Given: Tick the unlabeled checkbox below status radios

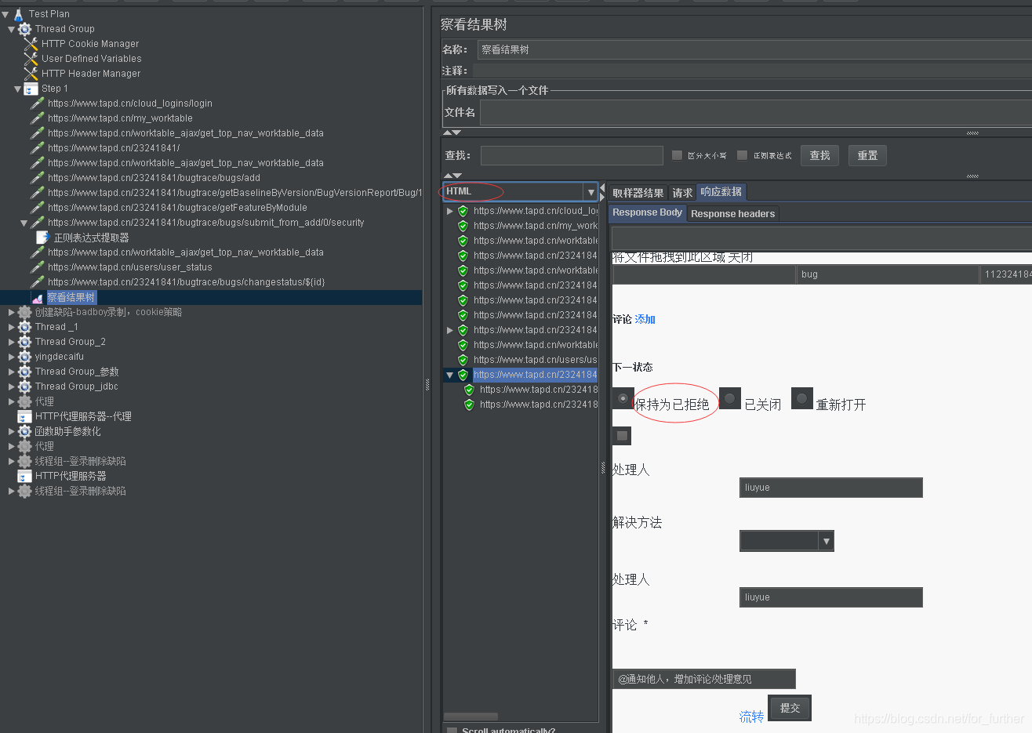Looking at the screenshot, I should coord(622,436).
